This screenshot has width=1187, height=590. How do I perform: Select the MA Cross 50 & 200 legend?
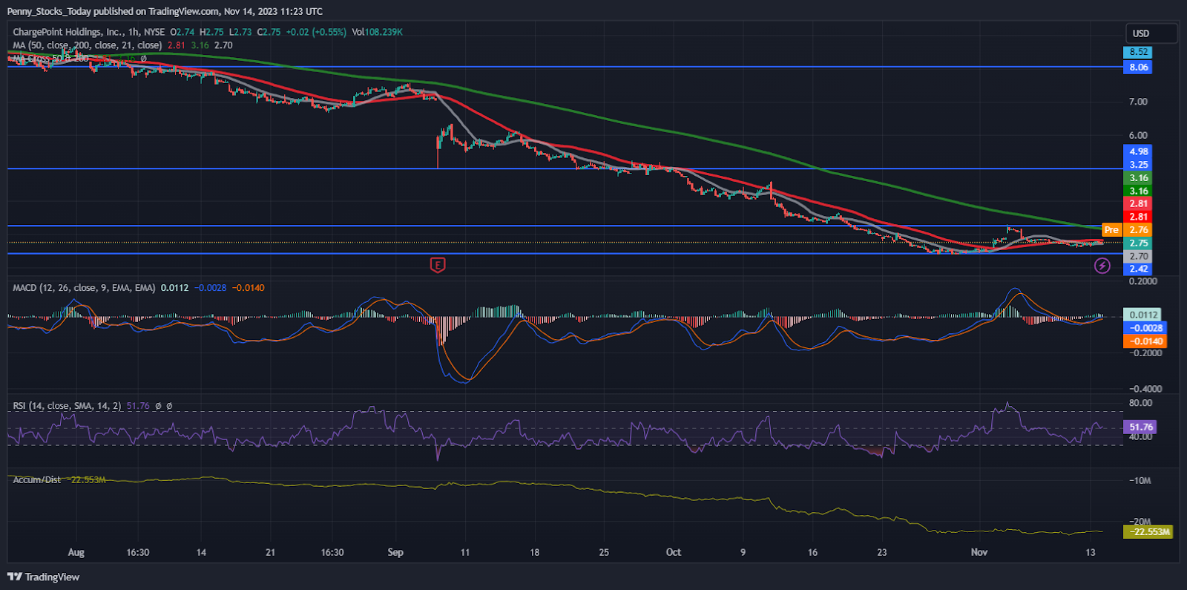pos(50,59)
